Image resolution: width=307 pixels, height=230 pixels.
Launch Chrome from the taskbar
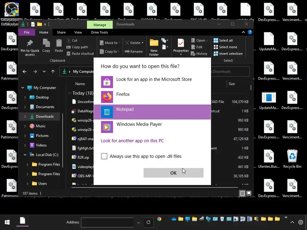point(159,219)
